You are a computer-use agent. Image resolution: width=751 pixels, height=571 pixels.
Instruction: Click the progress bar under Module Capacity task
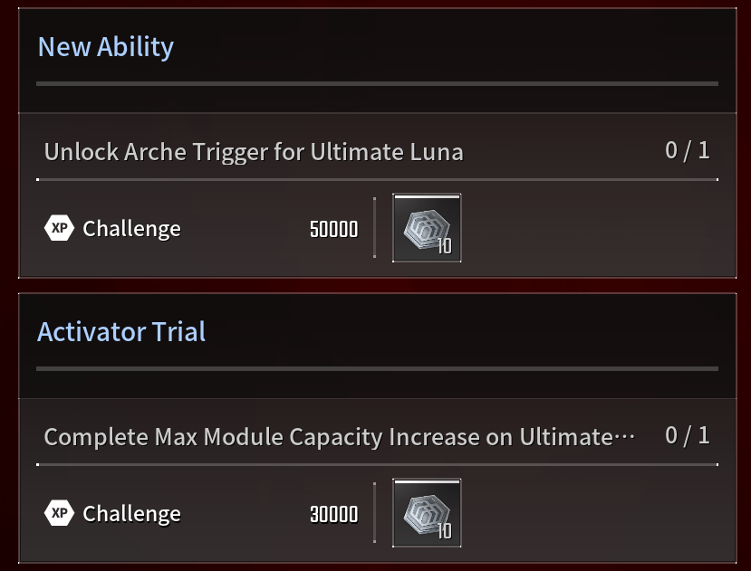(x=378, y=464)
